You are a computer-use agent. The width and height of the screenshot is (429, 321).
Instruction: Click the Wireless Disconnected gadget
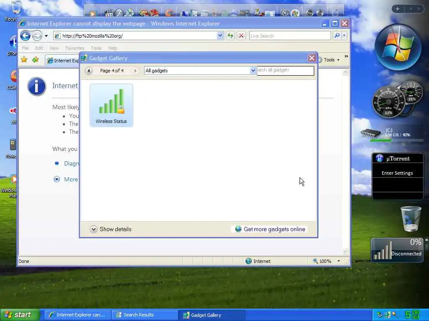click(397, 250)
